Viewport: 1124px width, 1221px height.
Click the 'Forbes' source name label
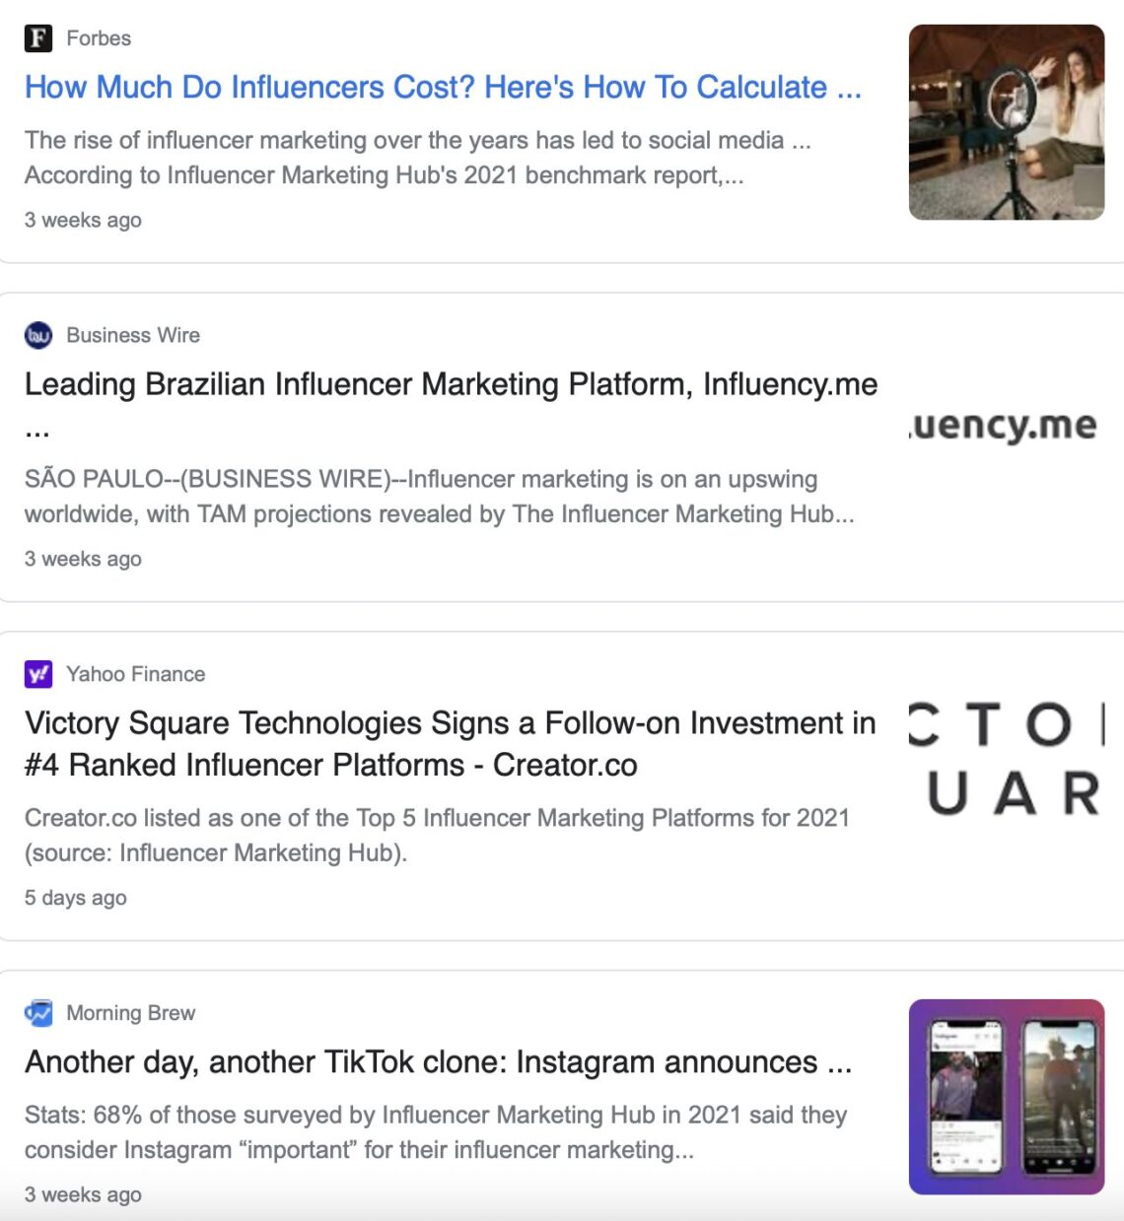(98, 37)
